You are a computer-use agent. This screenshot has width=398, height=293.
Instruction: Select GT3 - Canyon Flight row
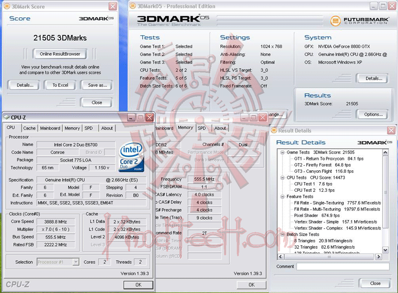(324, 171)
